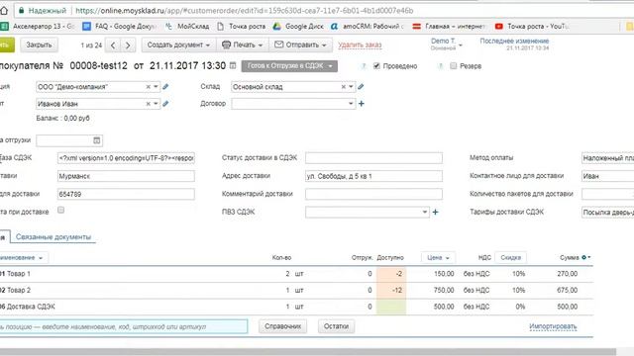The height and width of the screenshot is (356, 634).
Task: Toggle the при доставке checkbox
Action: tap(60, 210)
